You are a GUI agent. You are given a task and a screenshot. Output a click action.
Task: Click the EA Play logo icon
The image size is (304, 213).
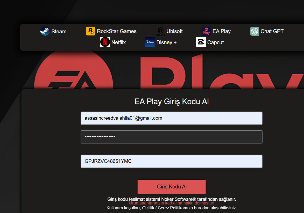206,31
